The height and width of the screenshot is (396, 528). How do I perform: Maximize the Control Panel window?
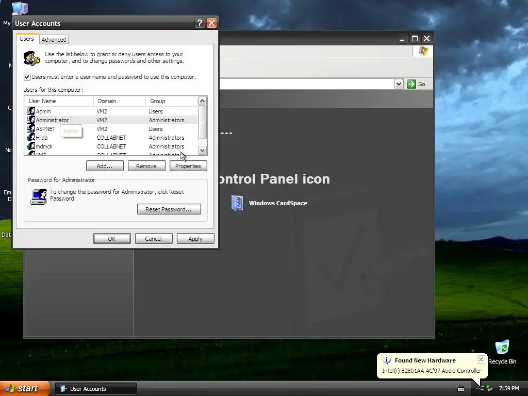tap(415, 39)
